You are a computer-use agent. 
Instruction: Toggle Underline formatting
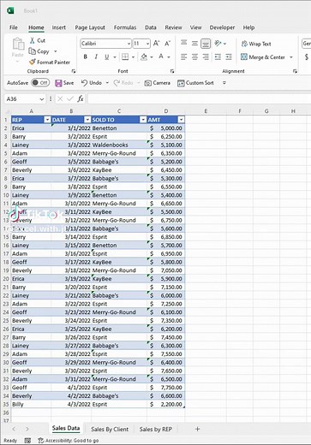coord(106,56)
